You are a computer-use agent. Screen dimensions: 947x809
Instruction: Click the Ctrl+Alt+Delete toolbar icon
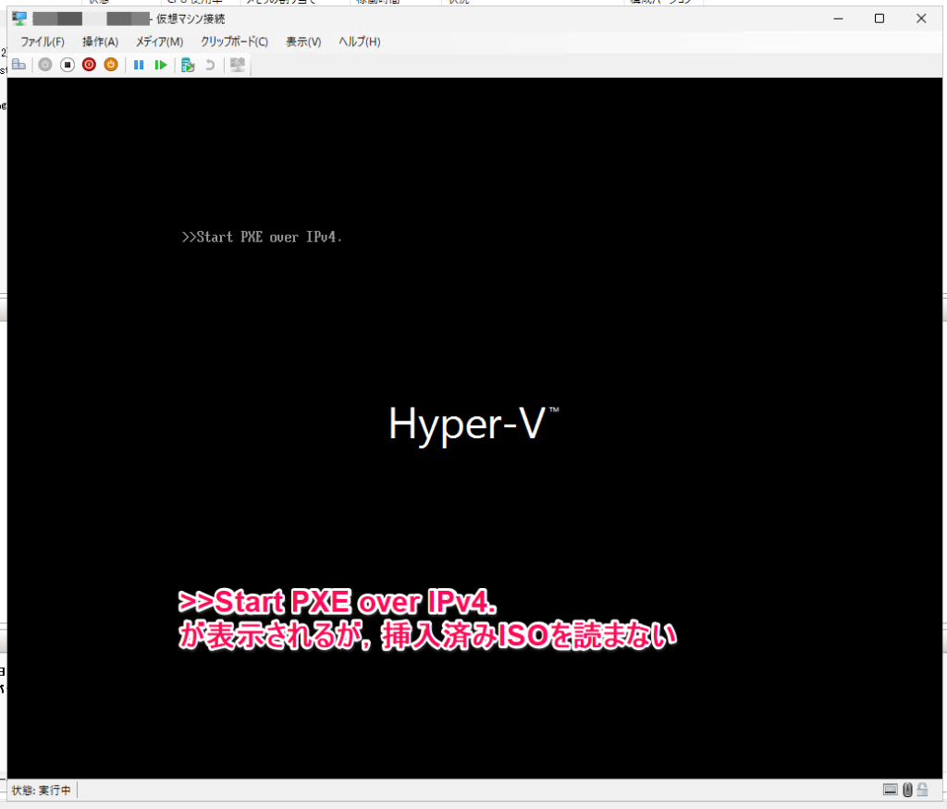[18, 65]
